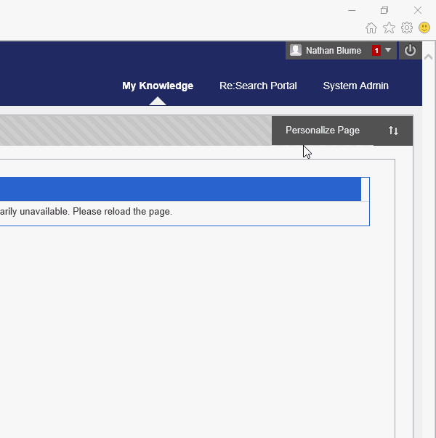The image size is (436, 438).
Task: Minimize the browser window
Action: tap(352, 11)
